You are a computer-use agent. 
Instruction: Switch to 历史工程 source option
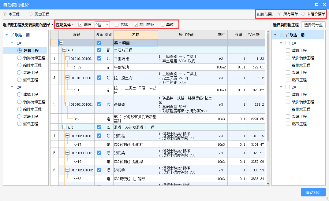tap(30, 14)
